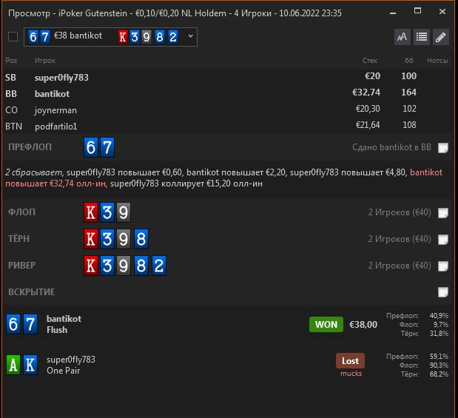Open the note icon on the ТЁРН row
Viewport: 458px width, 418px height.
pyautogui.click(x=443, y=239)
